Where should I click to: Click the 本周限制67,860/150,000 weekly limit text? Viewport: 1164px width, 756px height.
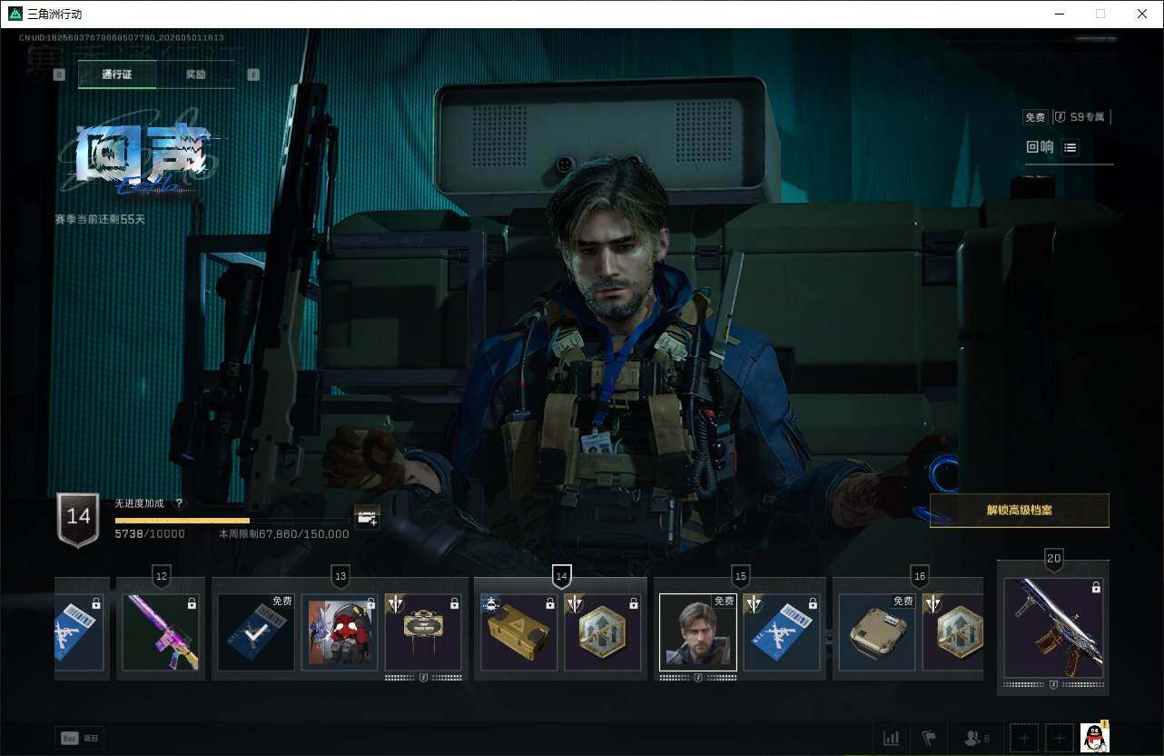(284, 534)
